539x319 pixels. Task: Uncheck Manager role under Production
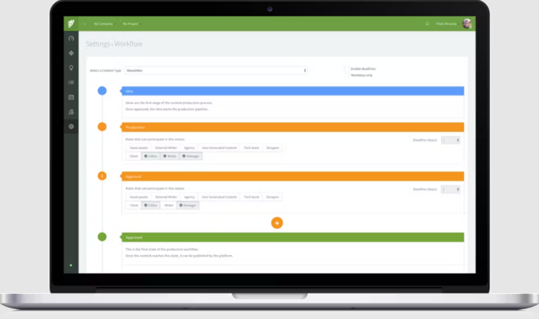tap(191, 156)
